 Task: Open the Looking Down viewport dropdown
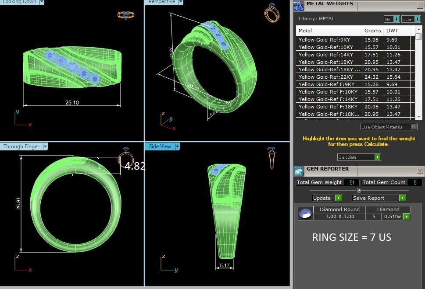tap(42, 2)
